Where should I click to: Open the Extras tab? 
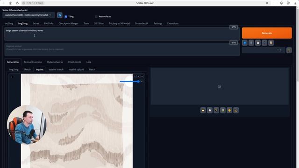tap(36, 23)
